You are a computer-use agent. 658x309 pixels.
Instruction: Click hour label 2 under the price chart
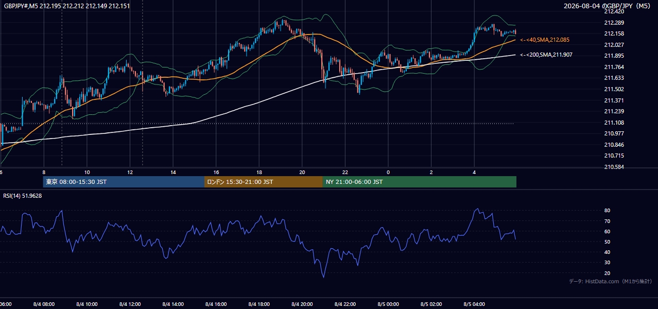(x=431, y=172)
